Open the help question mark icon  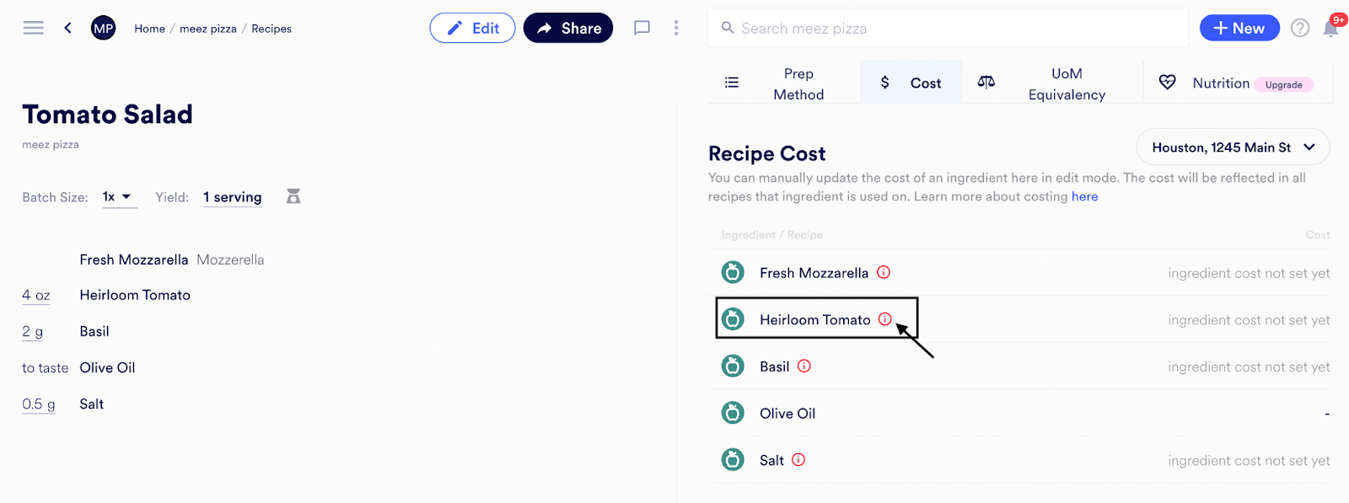click(x=1300, y=28)
